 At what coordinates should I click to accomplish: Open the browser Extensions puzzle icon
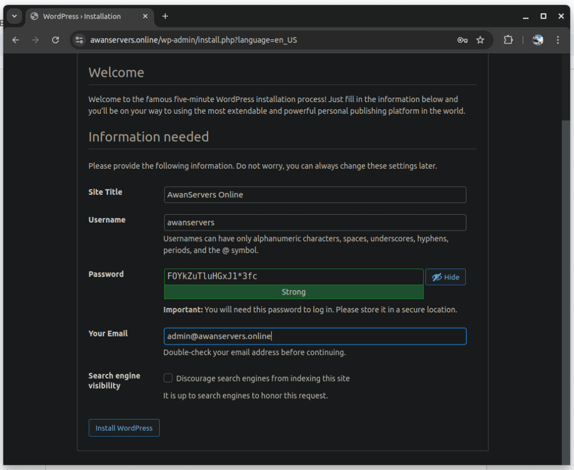point(508,40)
